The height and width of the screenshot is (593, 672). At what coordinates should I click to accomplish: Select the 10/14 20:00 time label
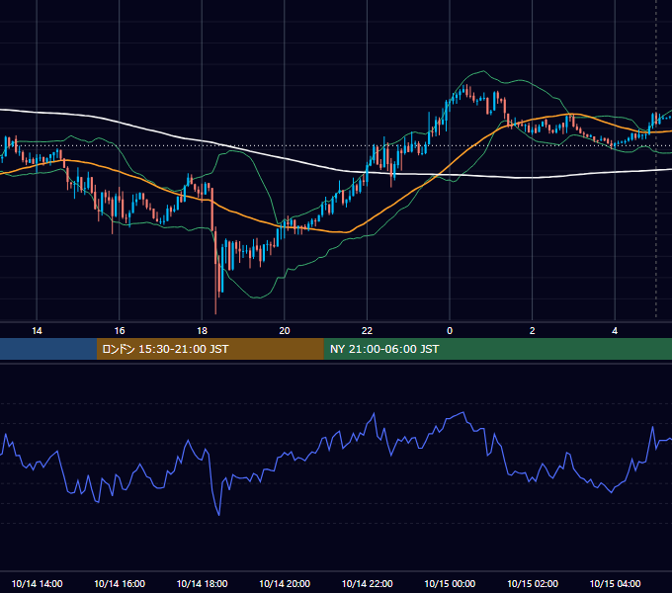click(x=285, y=583)
